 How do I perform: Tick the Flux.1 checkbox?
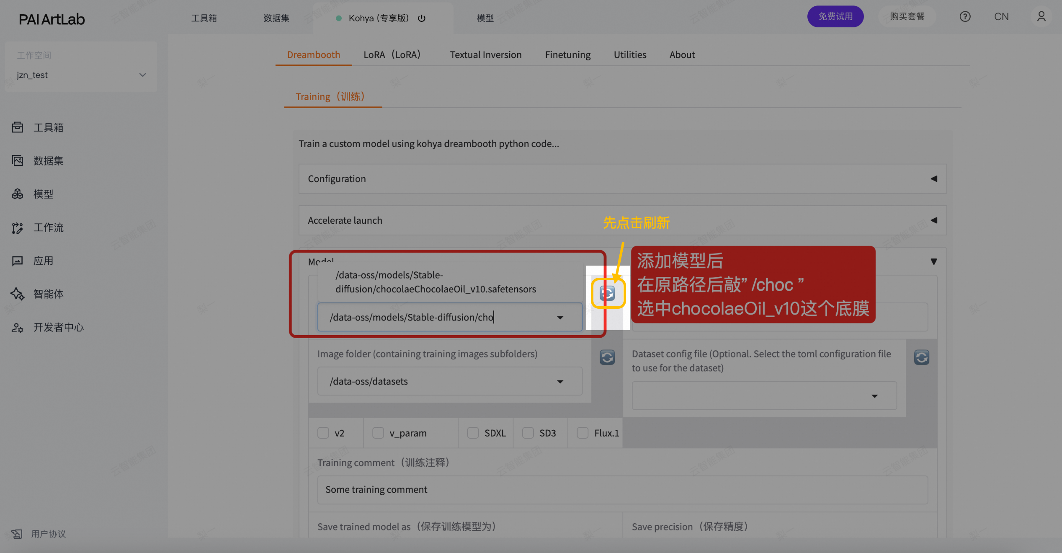tap(583, 433)
